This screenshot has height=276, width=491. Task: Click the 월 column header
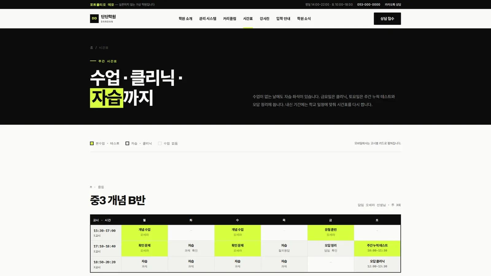[145, 220]
